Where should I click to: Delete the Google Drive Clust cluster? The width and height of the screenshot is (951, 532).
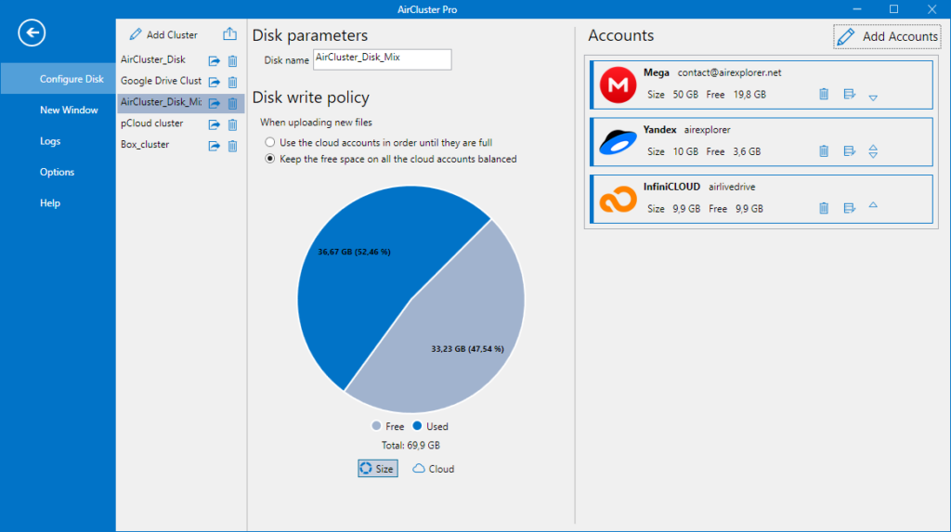[x=232, y=82]
